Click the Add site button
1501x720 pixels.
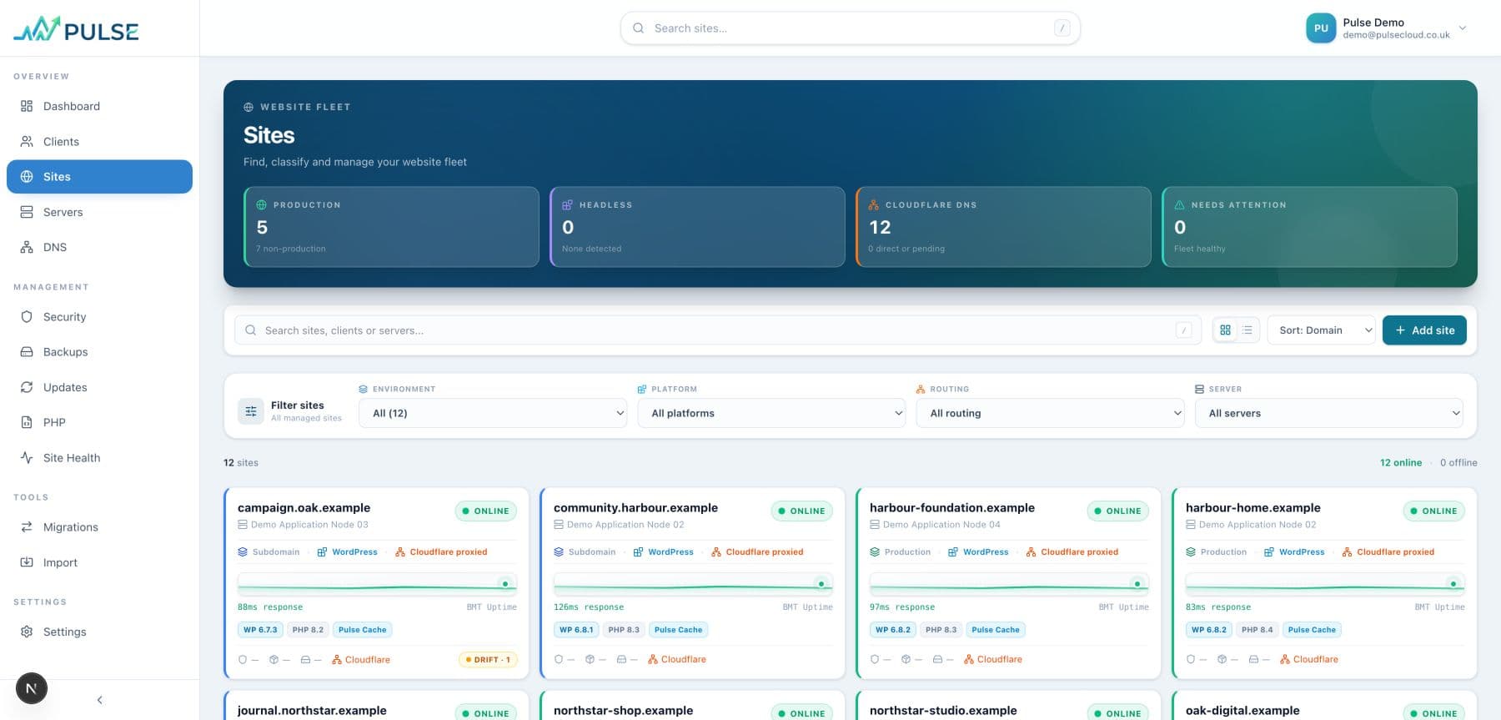(1424, 330)
